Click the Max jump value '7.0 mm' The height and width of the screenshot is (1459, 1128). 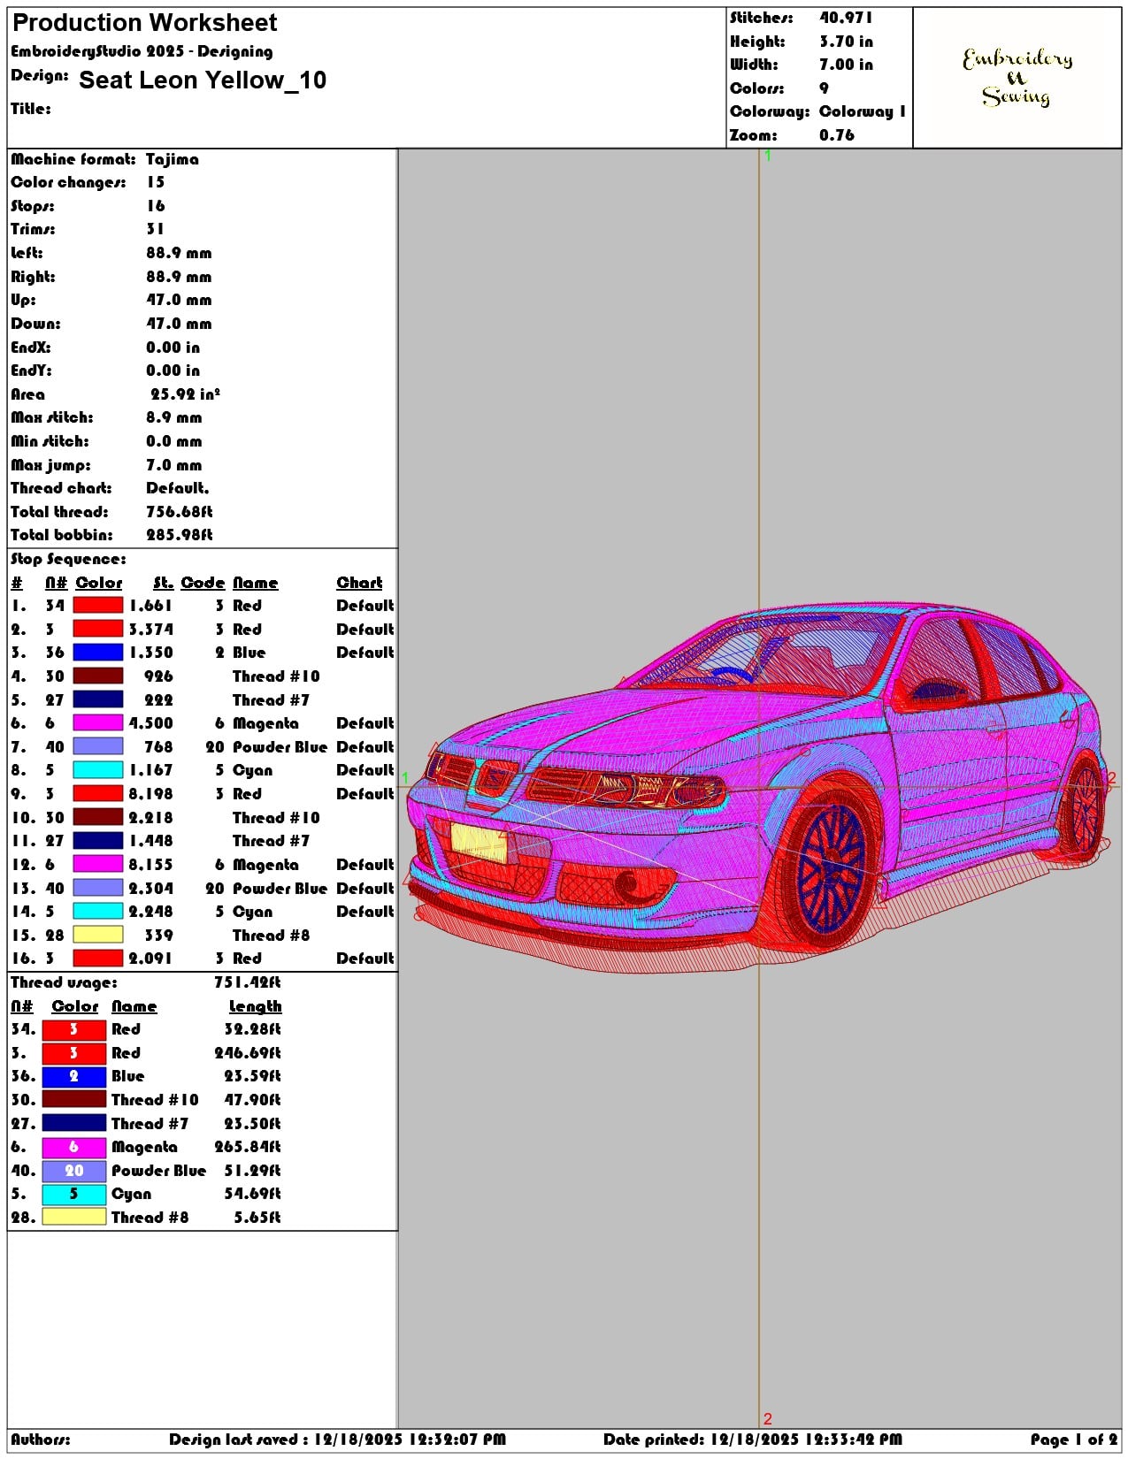point(174,465)
